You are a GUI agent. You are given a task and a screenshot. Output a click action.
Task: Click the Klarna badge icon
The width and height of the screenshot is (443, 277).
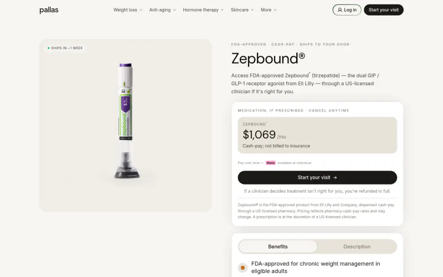(x=271, y=163)
